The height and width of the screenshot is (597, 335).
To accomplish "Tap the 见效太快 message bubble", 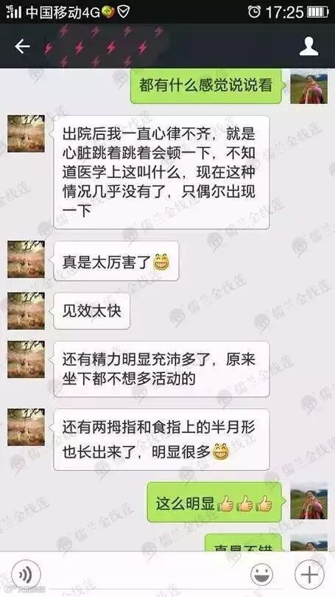I will 91,311.
